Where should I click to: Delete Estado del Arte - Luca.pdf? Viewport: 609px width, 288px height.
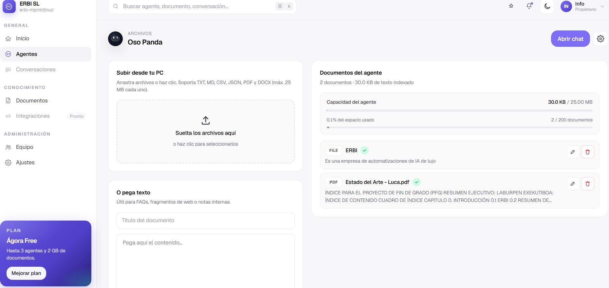coord(587,184)
